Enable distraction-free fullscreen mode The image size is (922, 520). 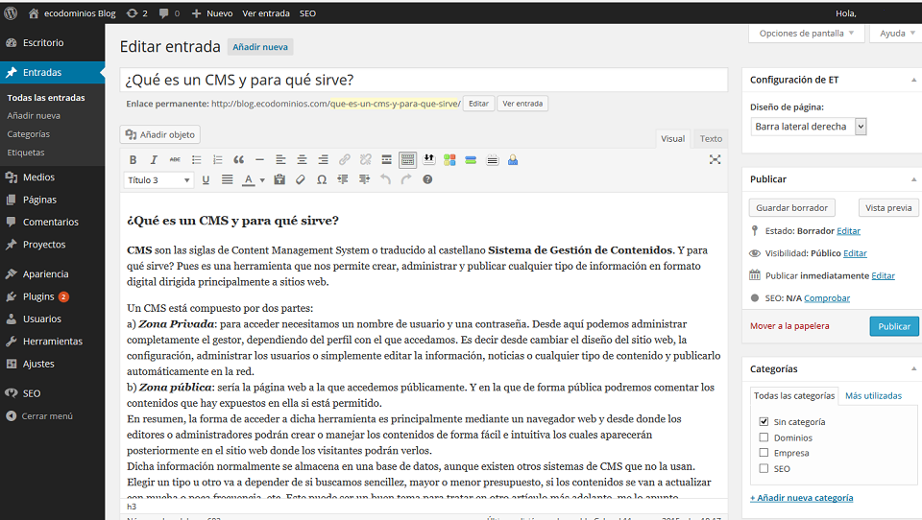tap(715, 159)
